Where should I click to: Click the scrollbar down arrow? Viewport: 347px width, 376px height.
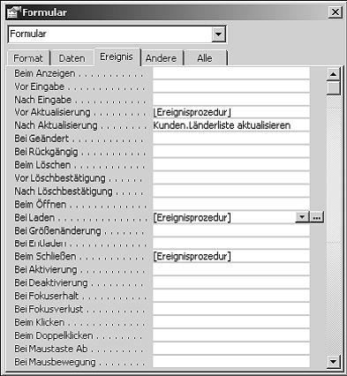[x=334, y=362]
